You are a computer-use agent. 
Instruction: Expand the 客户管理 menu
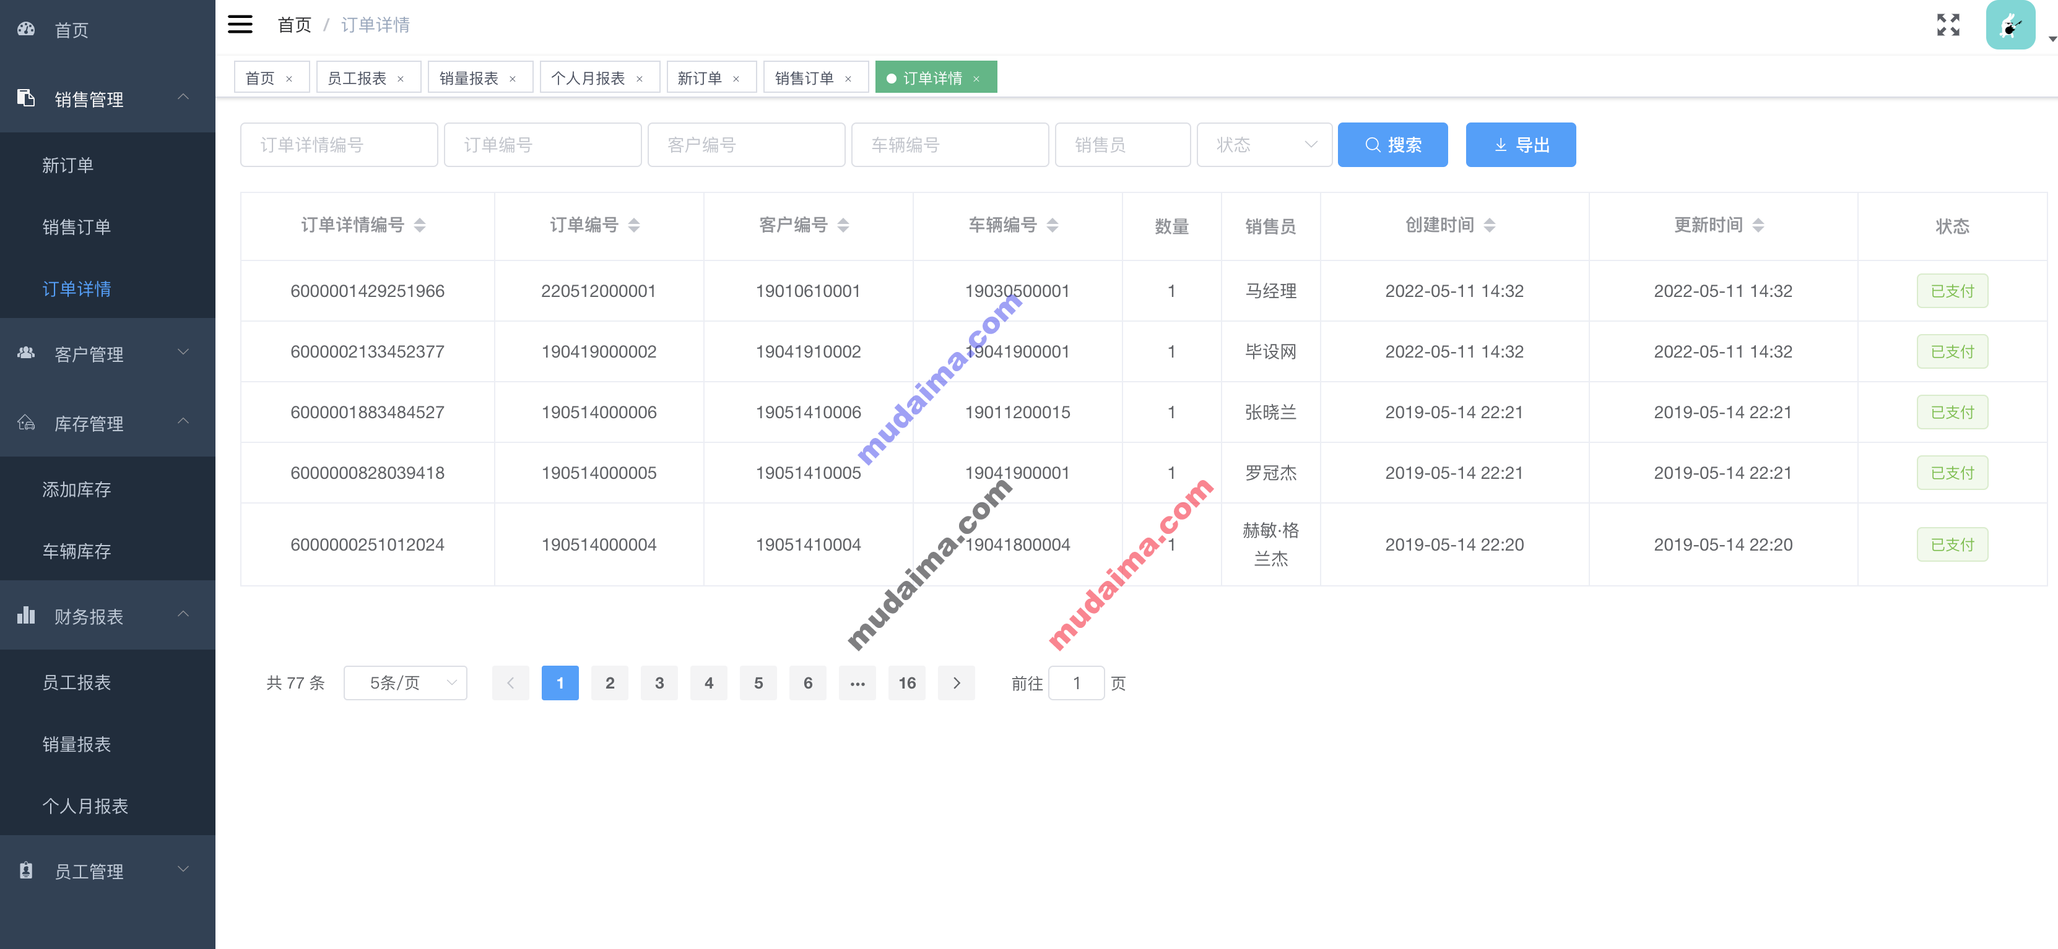[x=183, y=352]
